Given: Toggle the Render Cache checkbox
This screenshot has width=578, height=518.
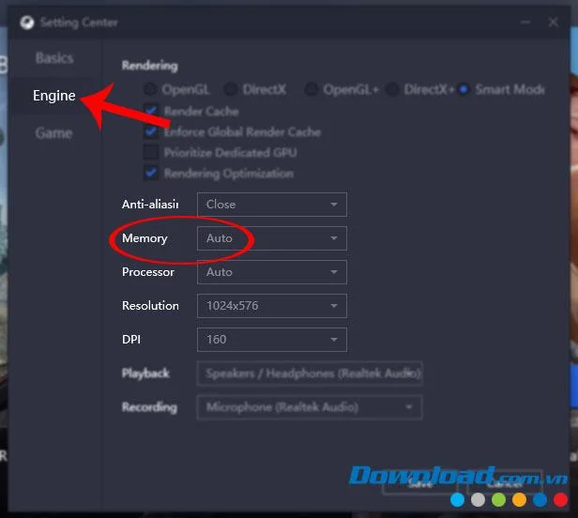Looking at the screenshot, I should [151, 111].
